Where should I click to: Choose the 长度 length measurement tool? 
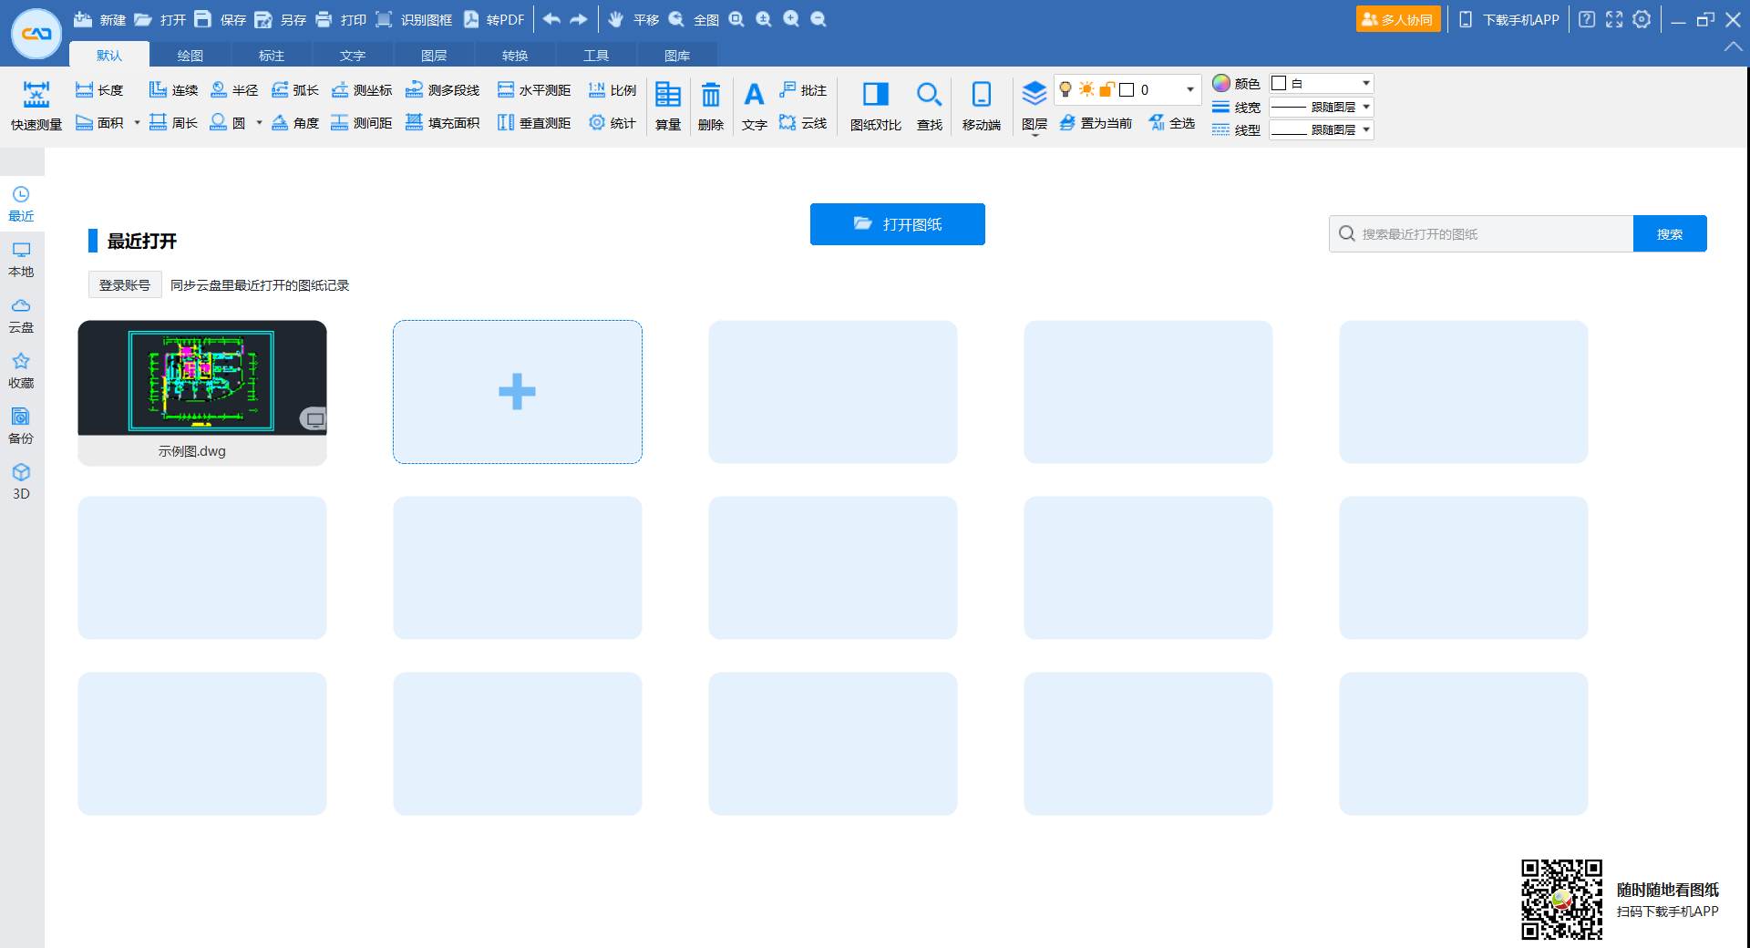[x=99, y=90]
